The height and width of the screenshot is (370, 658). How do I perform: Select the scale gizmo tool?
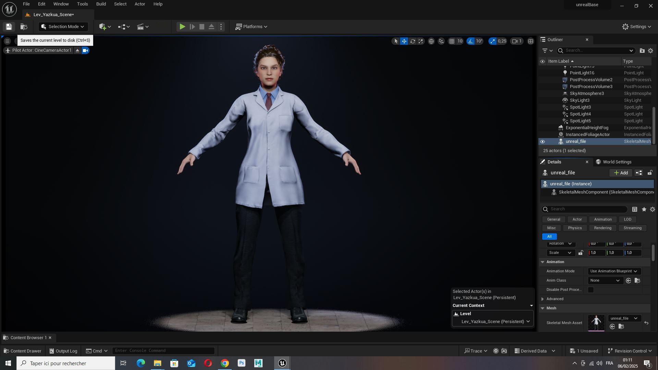(x=421, y=41)
